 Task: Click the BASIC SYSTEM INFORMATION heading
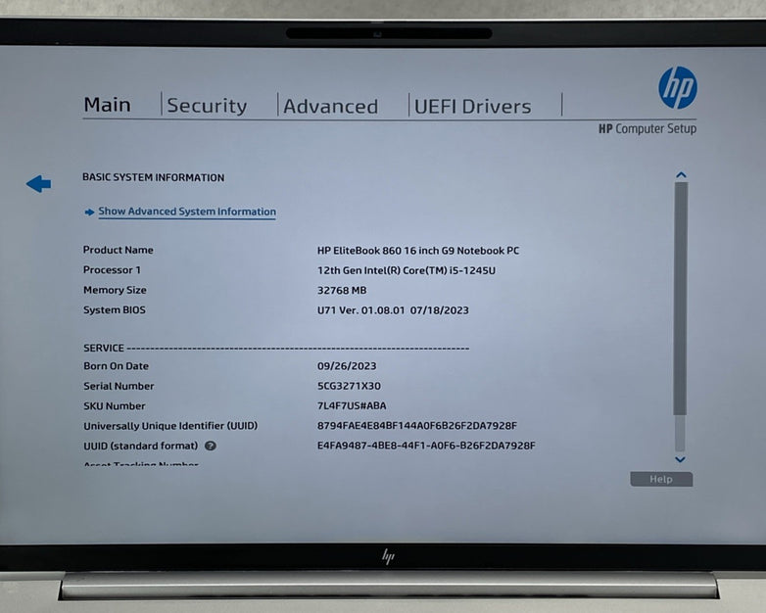[x=154, y=177]
